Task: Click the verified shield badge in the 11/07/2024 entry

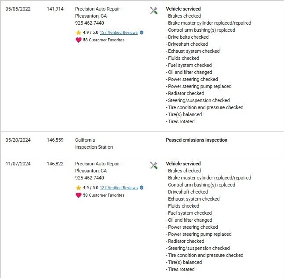Action: 142,187
